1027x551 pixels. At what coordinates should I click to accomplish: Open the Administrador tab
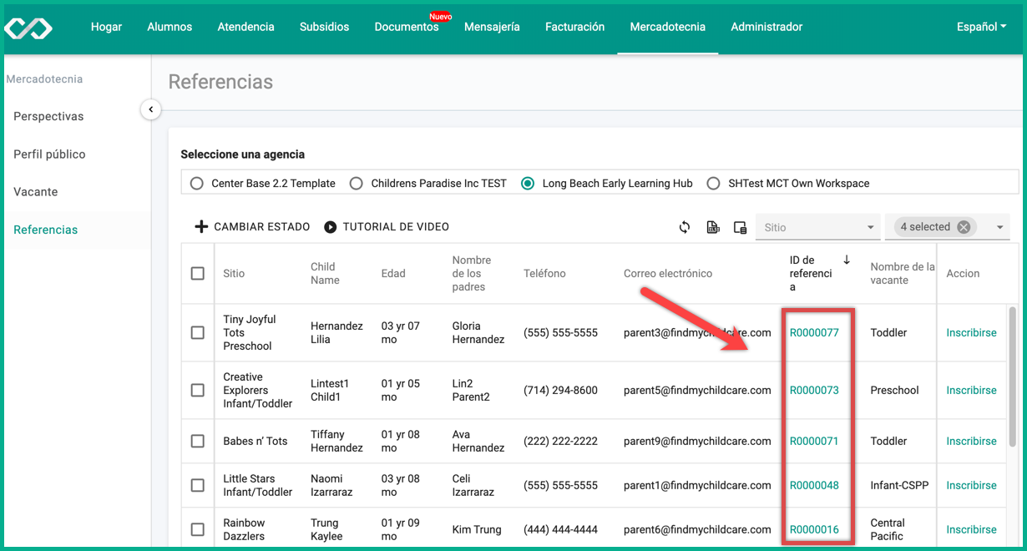tap(766, 27)
